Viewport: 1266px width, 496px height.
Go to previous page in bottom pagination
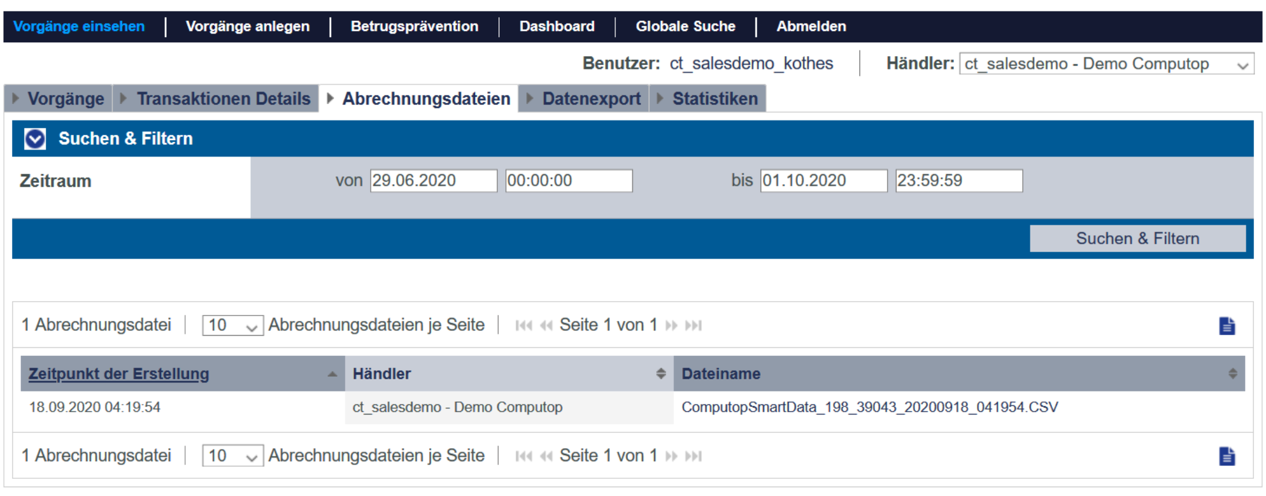point(546,456)
